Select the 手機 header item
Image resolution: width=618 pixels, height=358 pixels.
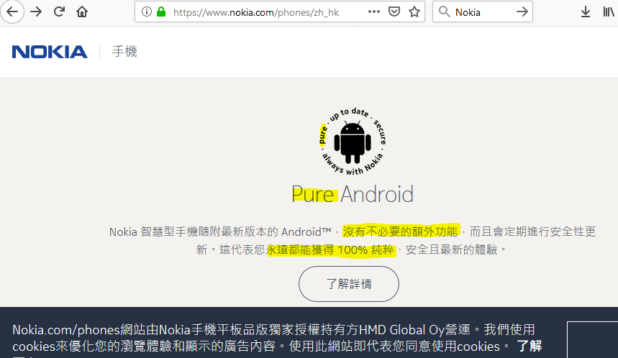tap(124, 52)
